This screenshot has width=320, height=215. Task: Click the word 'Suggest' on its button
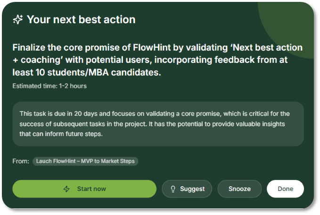tap(192, 189)
